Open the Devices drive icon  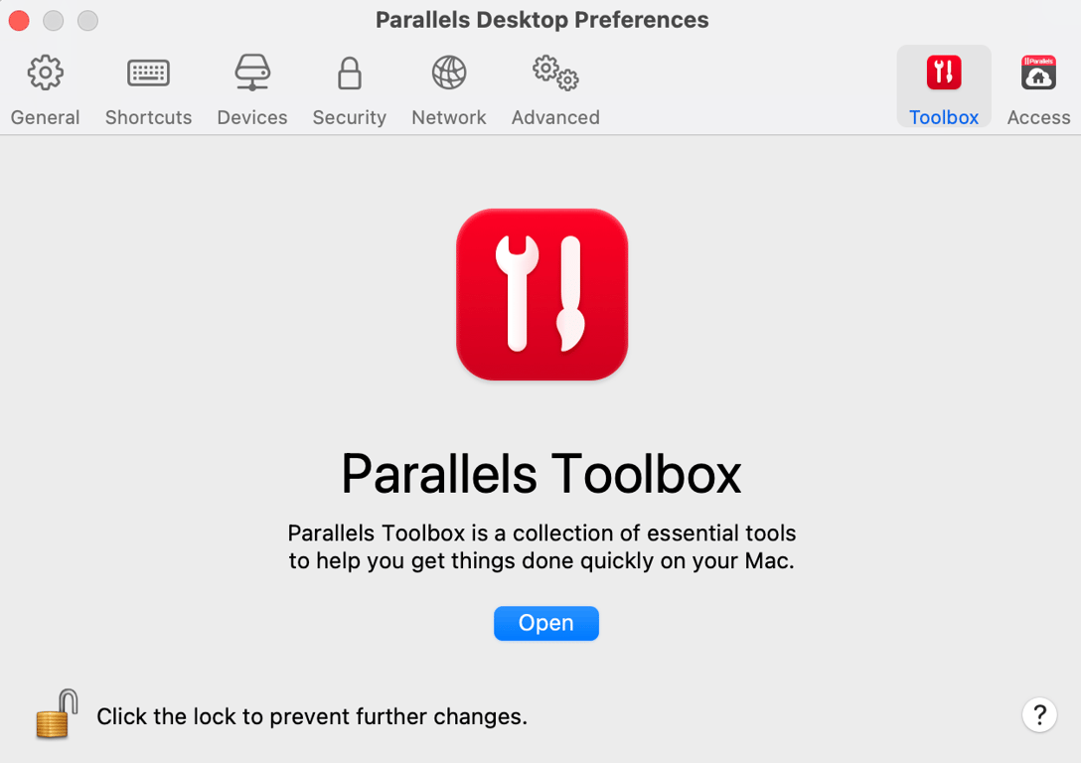point(252,73)
